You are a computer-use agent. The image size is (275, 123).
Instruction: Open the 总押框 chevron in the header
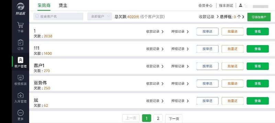[243, 17]
